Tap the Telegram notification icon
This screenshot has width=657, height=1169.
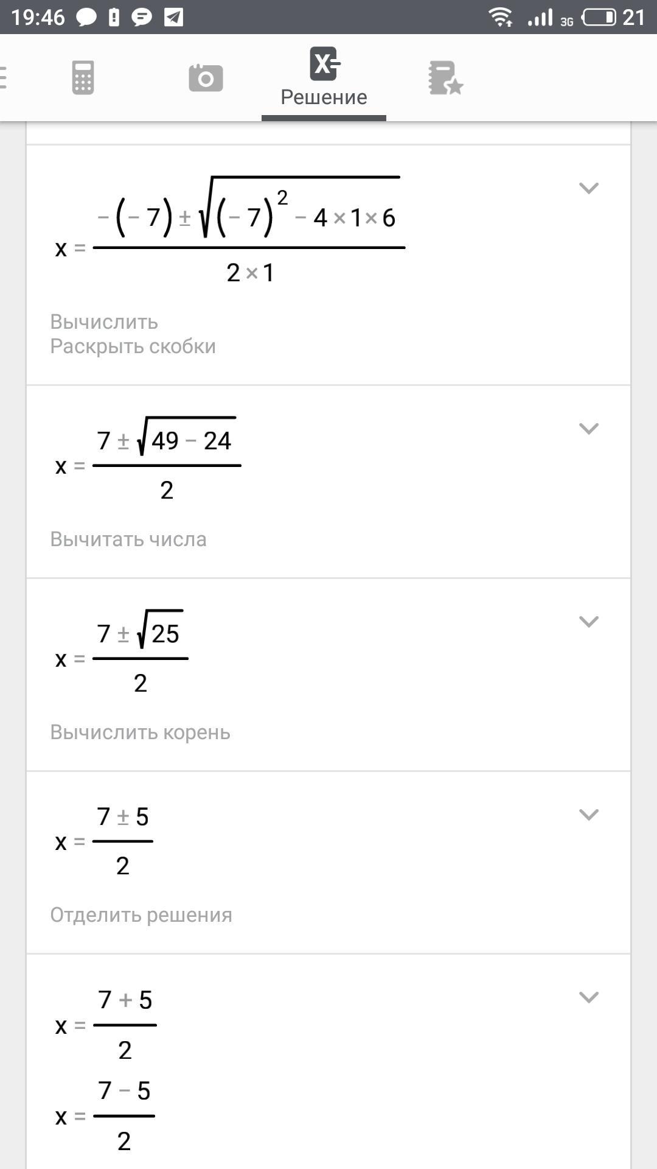tap(173, 17)
